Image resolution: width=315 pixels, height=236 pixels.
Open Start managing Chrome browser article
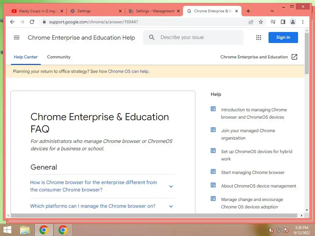[253, 172]
